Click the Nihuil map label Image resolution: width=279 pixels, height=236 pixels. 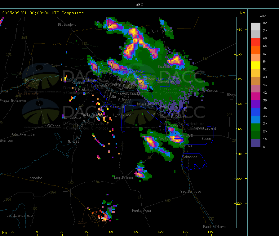coord(73,141)
